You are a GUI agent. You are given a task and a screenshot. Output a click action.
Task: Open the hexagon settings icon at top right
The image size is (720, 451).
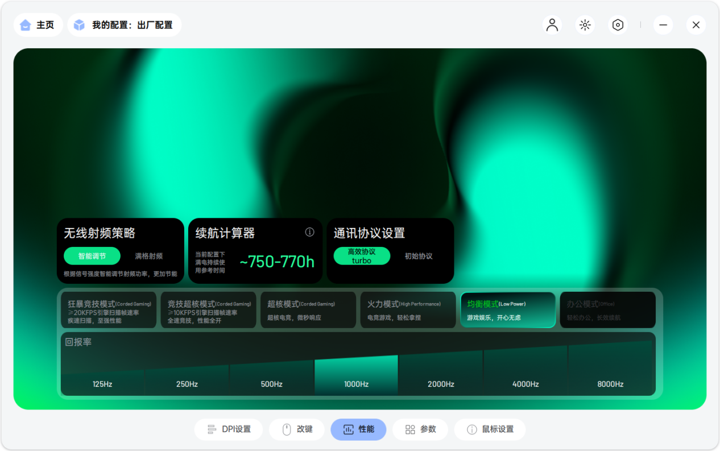[618, 24]
